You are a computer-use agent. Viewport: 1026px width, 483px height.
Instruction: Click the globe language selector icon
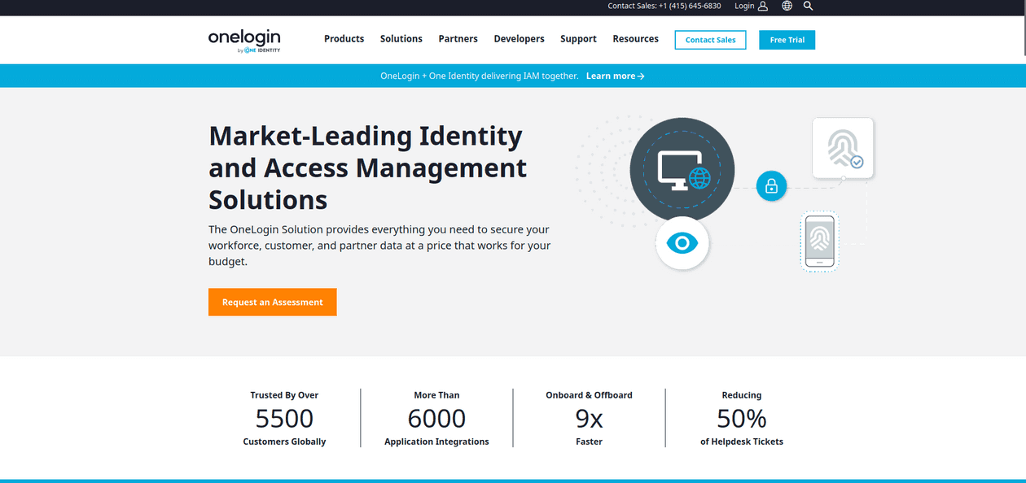[787, 6]
